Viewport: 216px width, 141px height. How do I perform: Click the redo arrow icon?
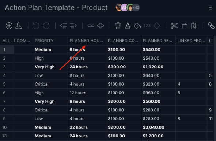click(x=46, y=26)
